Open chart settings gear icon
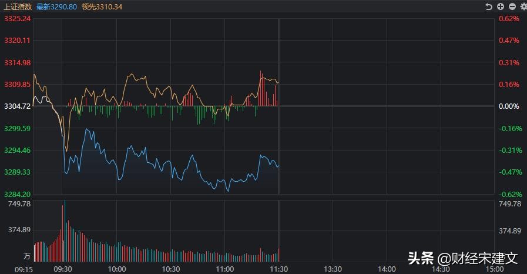Viewport: 527px width, 274px height. [x=522, y=6]
